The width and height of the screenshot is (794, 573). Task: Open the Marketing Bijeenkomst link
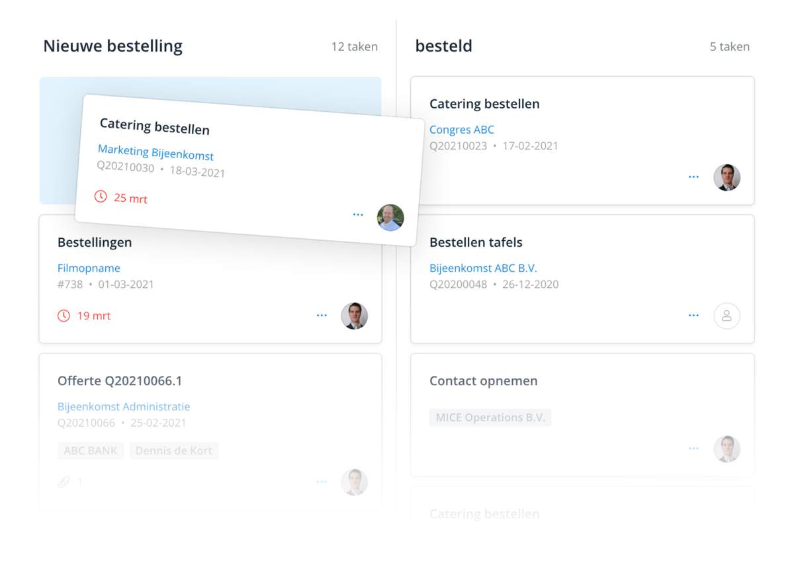pos(155,153)
